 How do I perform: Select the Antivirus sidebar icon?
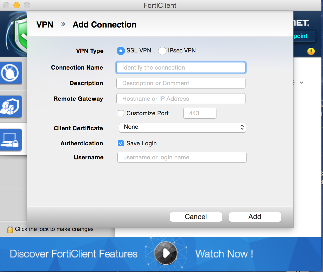pyautogui.click(x=11, y=73)
